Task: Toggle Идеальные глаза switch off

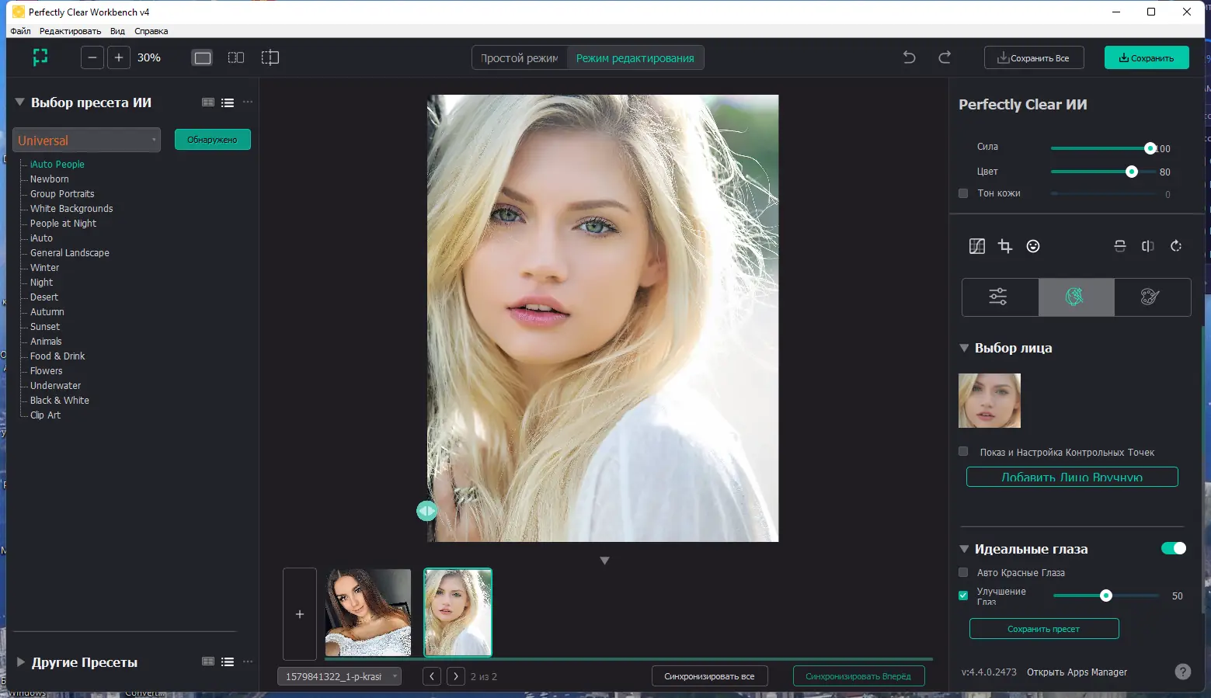Action: pyautogui.click(x=1174, y=548)
